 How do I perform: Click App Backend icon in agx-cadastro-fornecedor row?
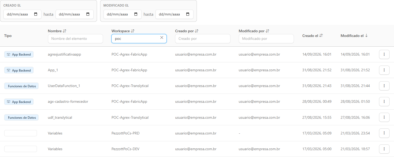[9, 102]
